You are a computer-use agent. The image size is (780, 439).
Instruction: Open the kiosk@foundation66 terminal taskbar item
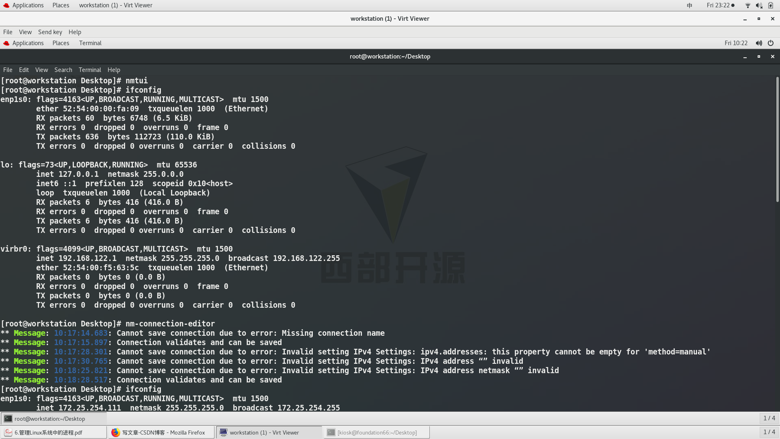tap(377, 432)
